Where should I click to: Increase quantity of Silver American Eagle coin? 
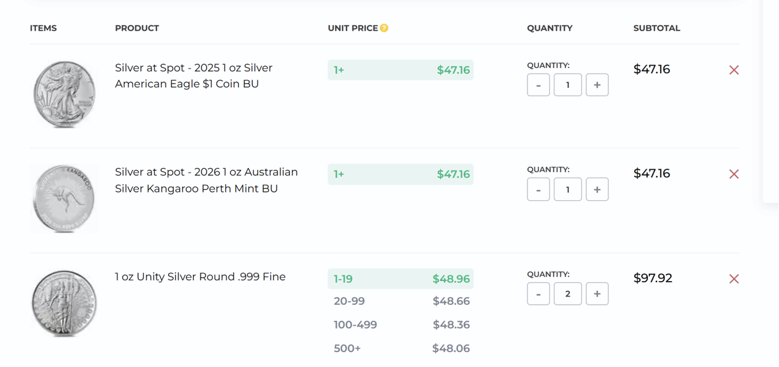(597, 85)
